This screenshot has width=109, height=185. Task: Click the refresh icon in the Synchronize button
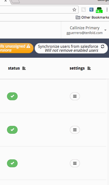103,46
